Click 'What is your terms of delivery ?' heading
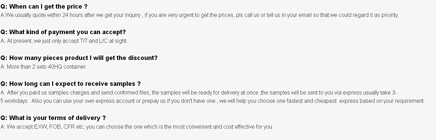436x140 pixels. click(53, 118)
